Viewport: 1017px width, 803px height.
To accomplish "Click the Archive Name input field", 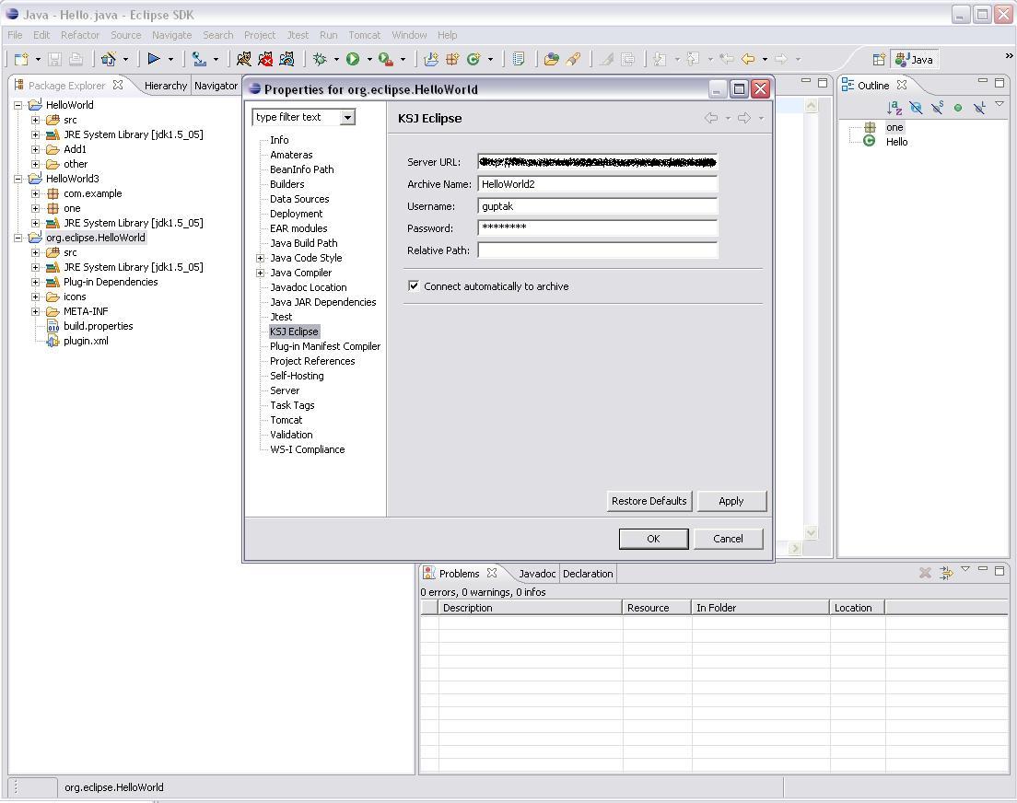I will pos(597,184).
